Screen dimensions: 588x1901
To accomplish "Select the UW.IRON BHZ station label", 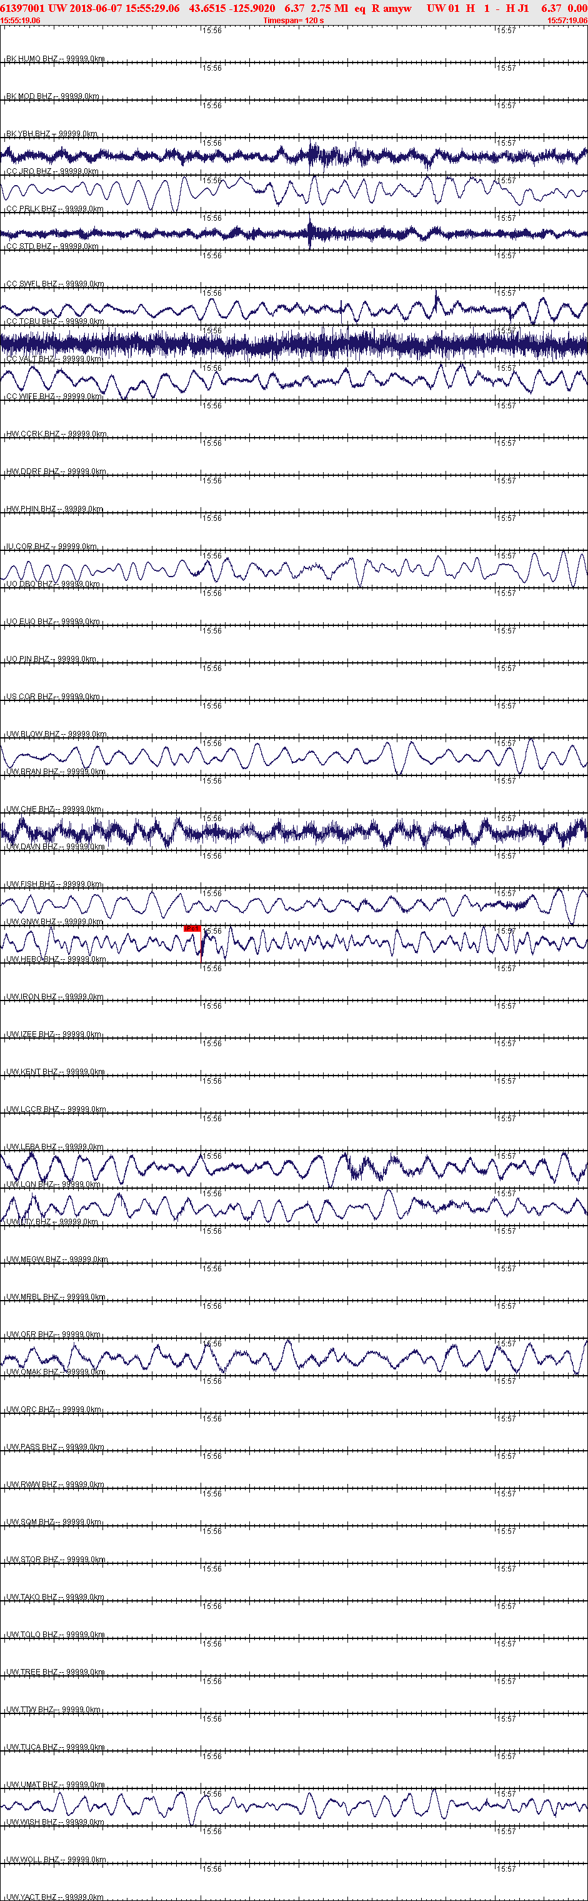I will coord(54,997).
